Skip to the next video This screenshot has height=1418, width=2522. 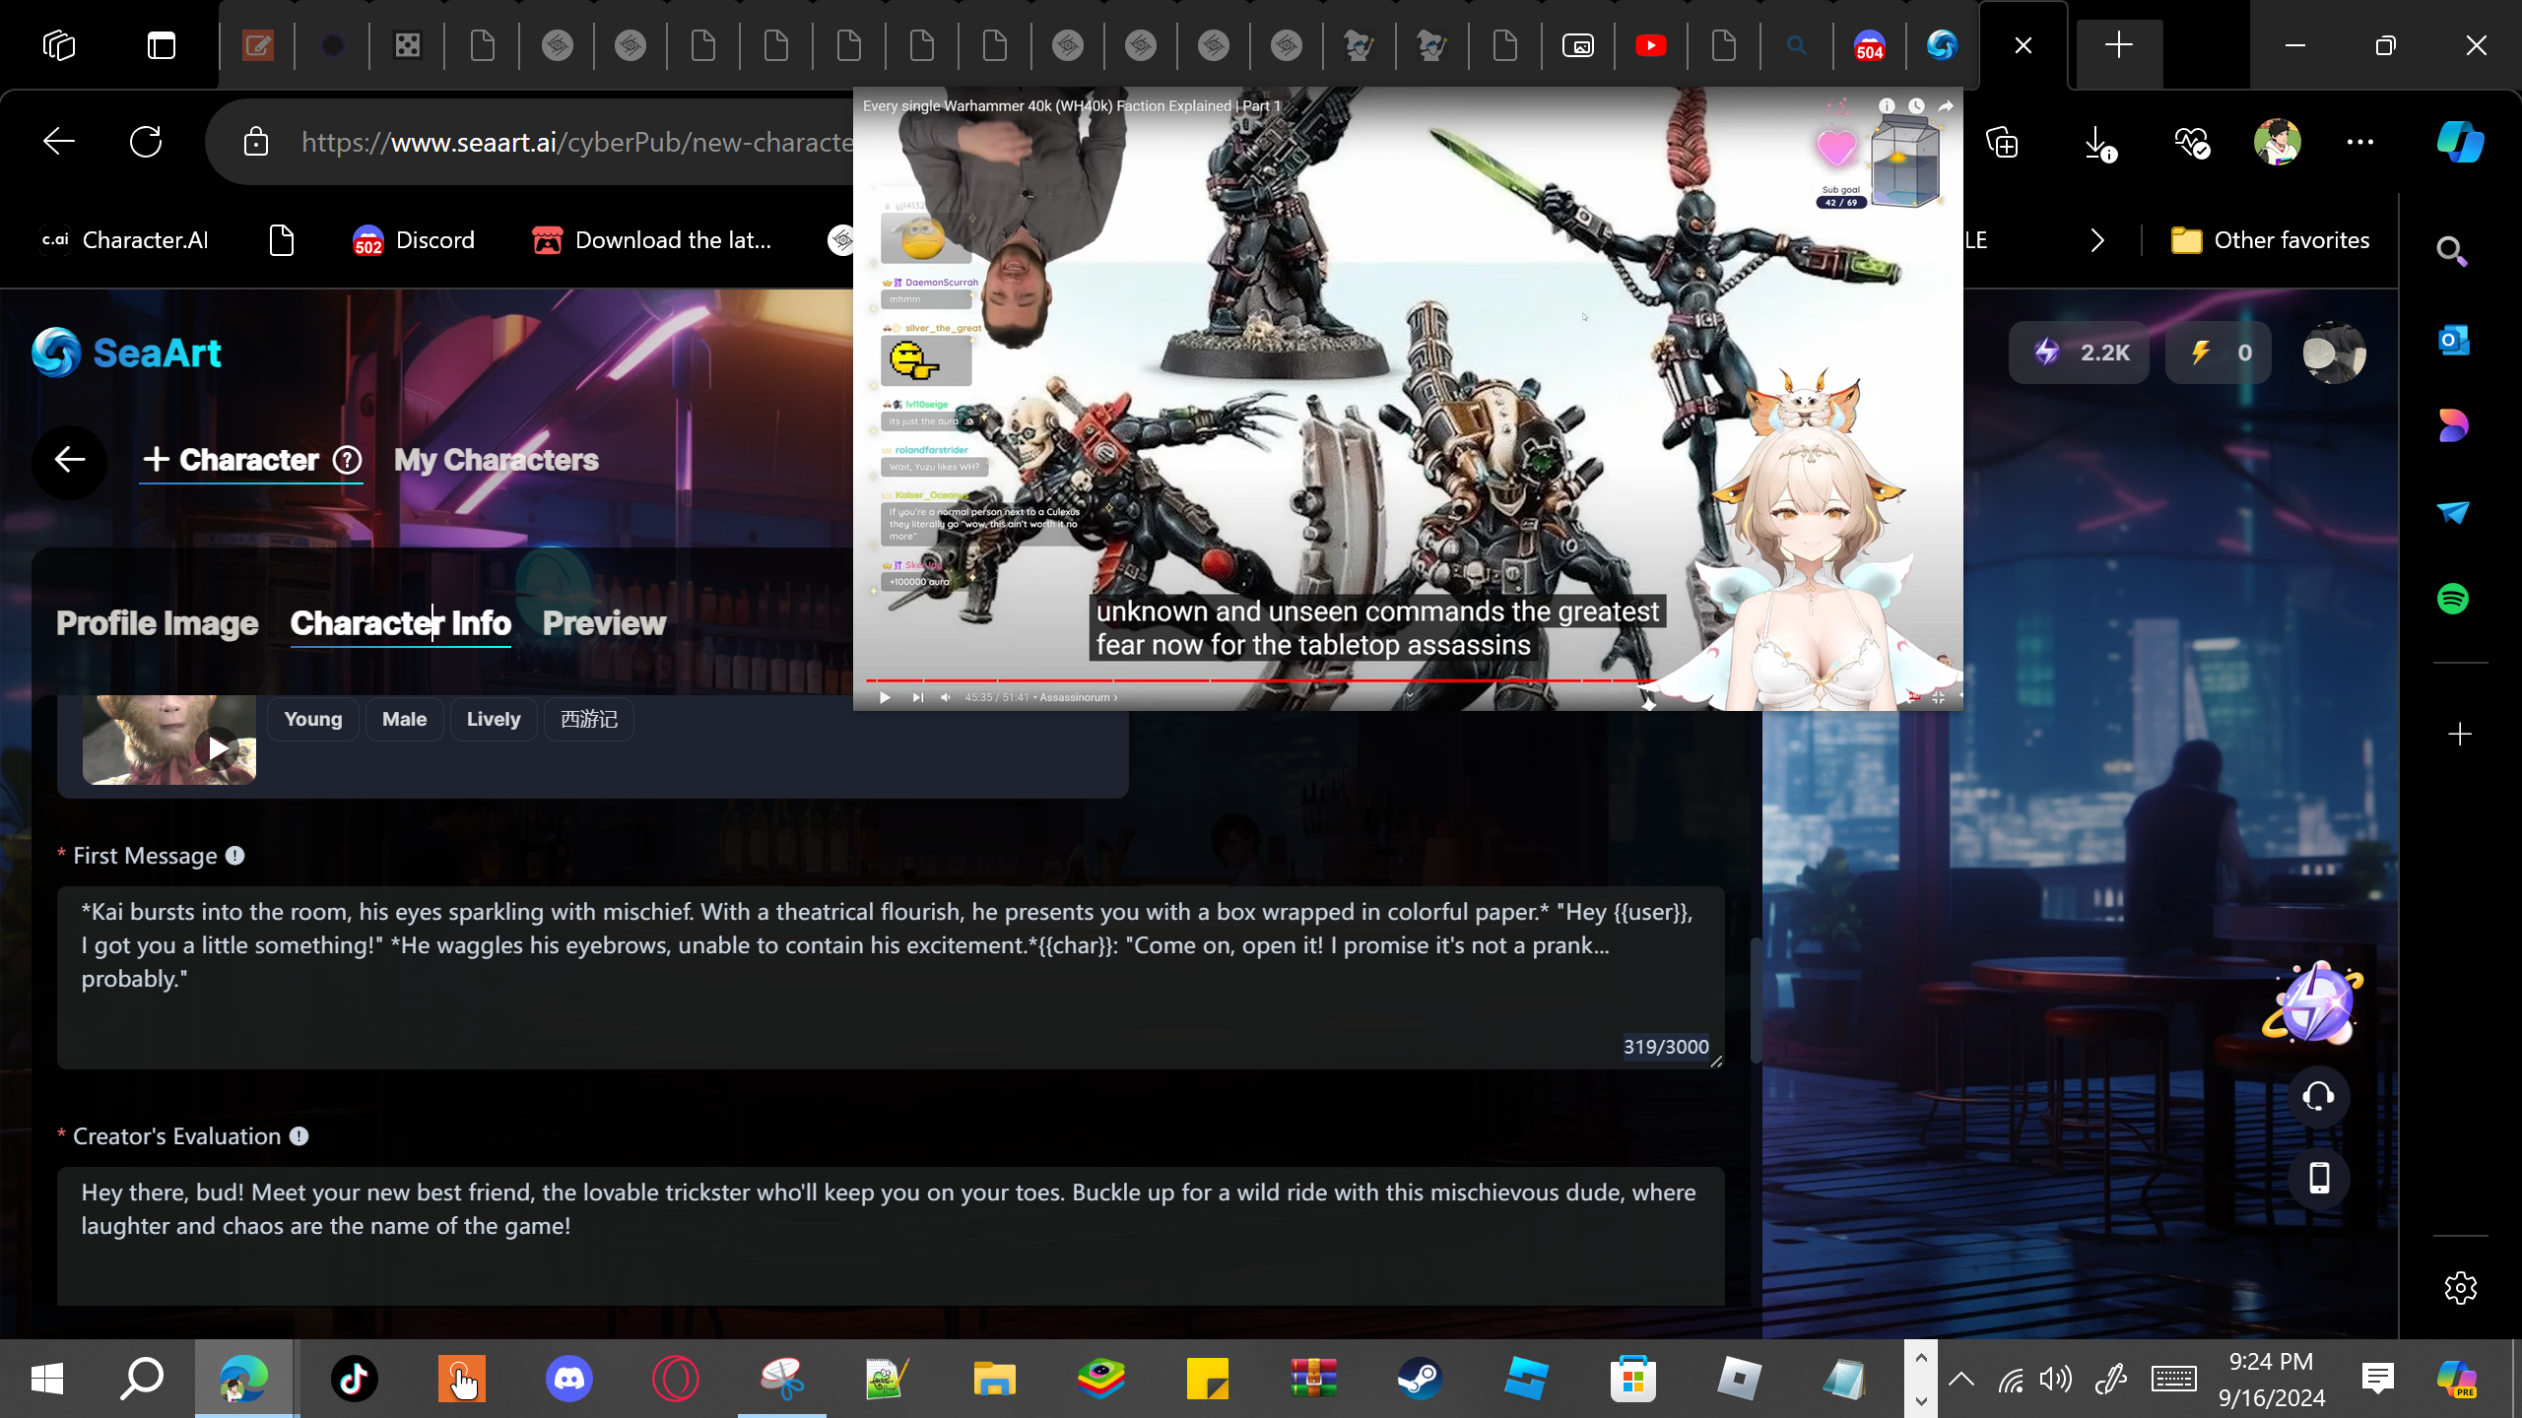(x=917, y=697)
